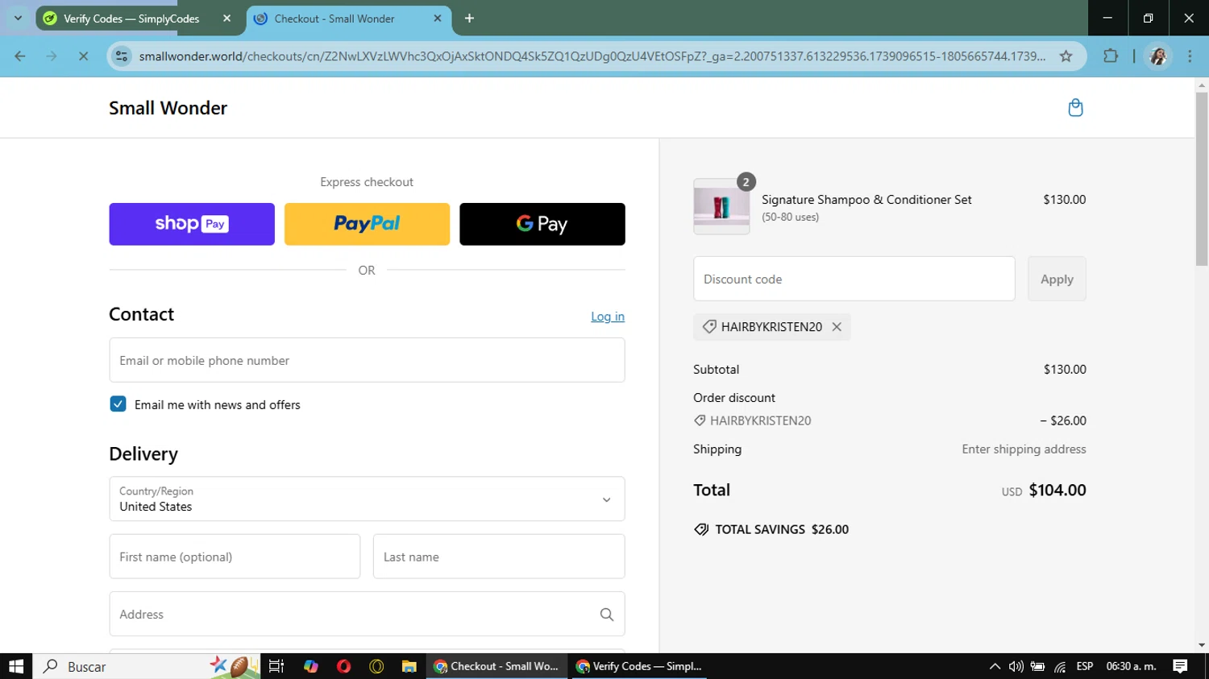
Task: Click the address search magnifier icon
Action: pyautogui.click(x=607, y=615)
